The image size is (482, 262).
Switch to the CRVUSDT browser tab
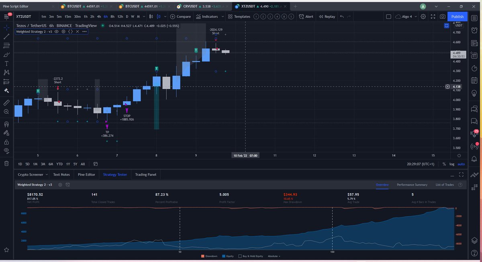click(x=204, y=6)
